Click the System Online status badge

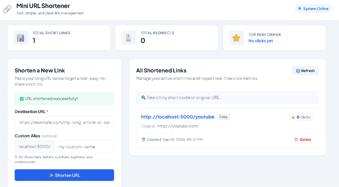(313, 9)
